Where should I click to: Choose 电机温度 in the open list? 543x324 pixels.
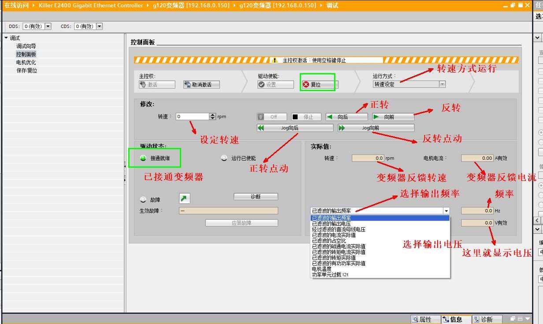(x=322, y=269)
